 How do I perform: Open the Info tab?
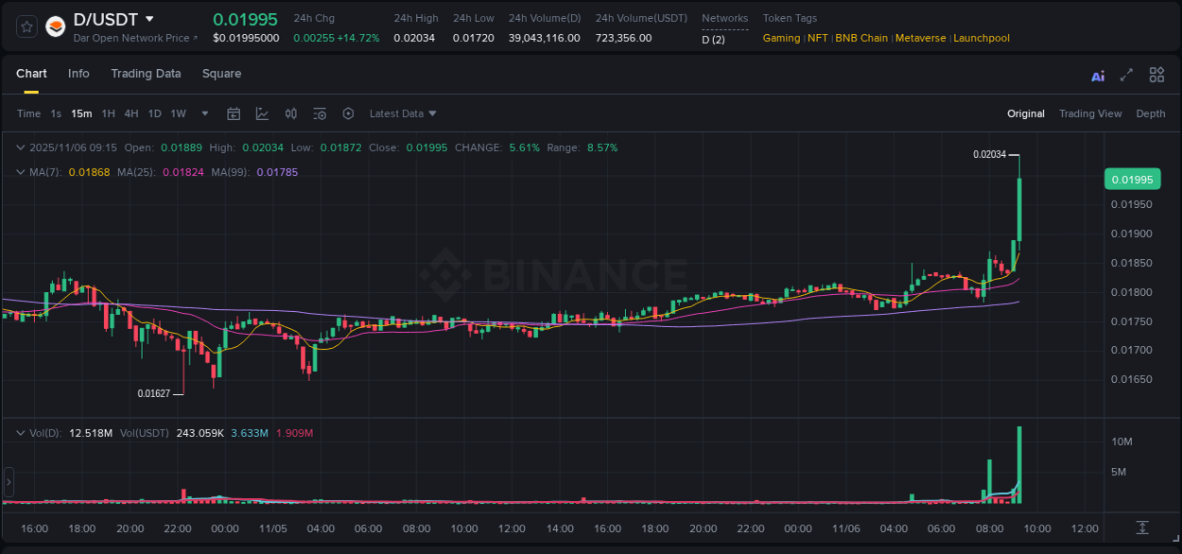point(78,73)
